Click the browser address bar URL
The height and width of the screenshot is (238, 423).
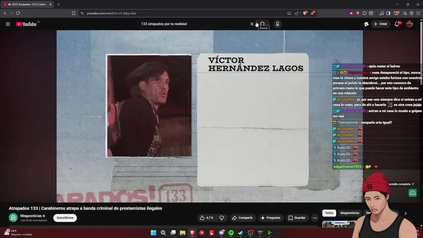pyautogui.click(x=111, y=13)
